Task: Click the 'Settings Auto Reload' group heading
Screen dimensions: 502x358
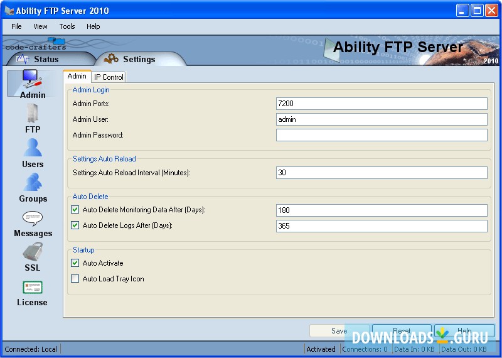Action: click(x=104, y=159)
